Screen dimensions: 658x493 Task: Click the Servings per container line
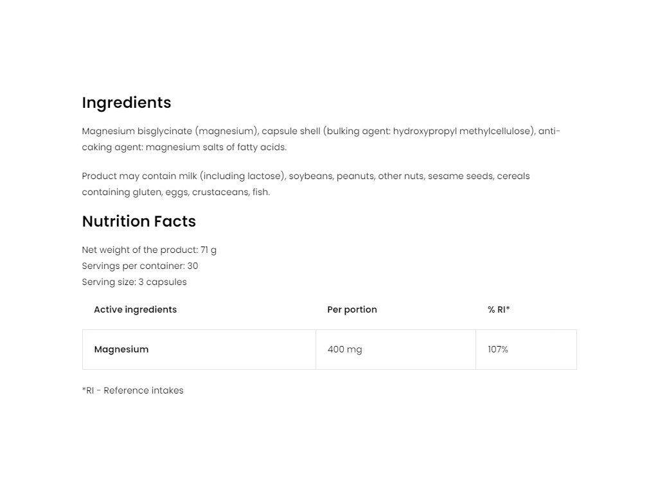pos(140,266)
